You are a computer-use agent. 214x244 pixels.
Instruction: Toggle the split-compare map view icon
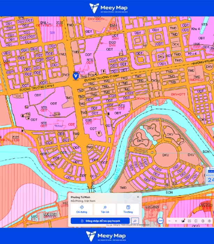pyautogui.click(x=196, y=221)
